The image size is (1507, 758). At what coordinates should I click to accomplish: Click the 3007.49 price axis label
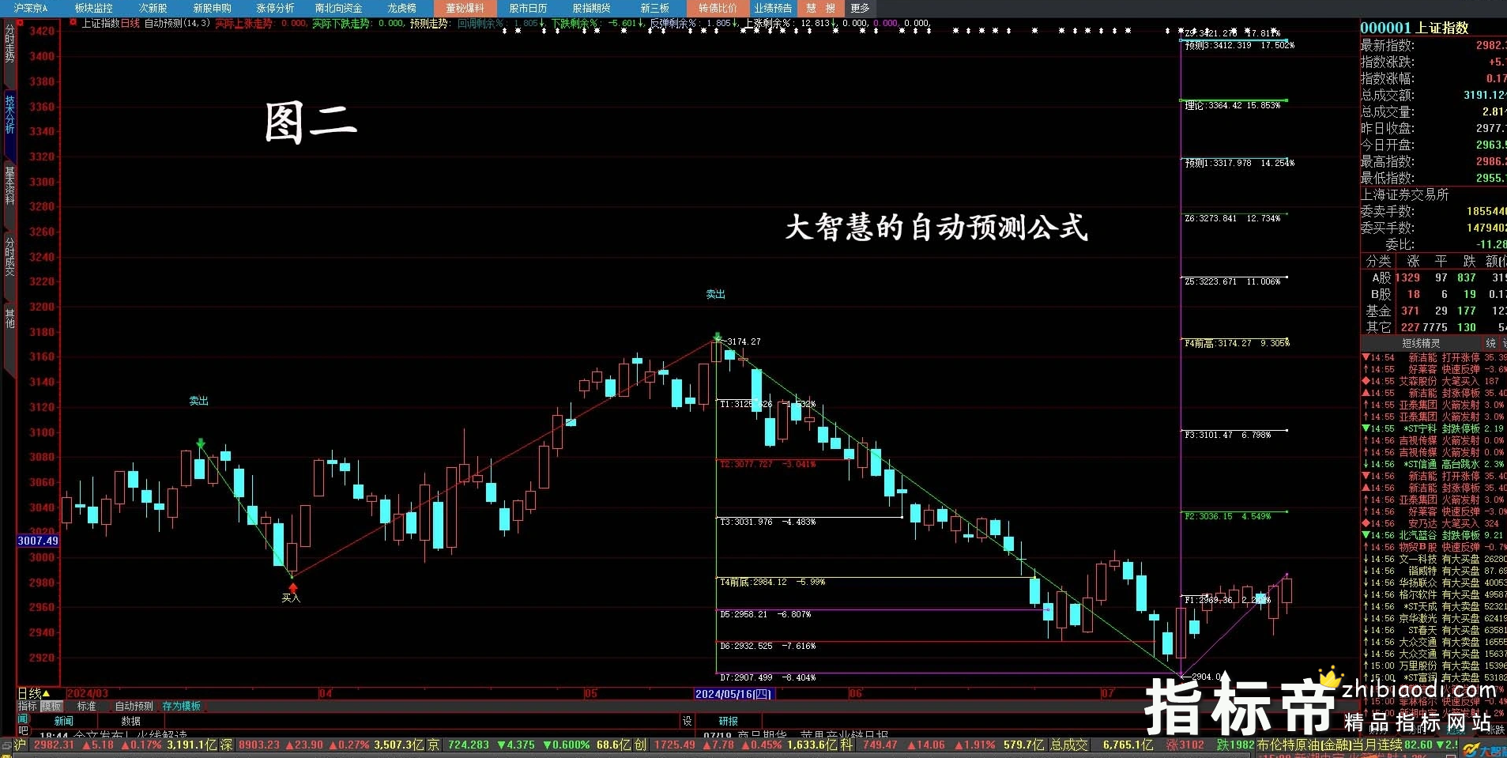[38, 541]
